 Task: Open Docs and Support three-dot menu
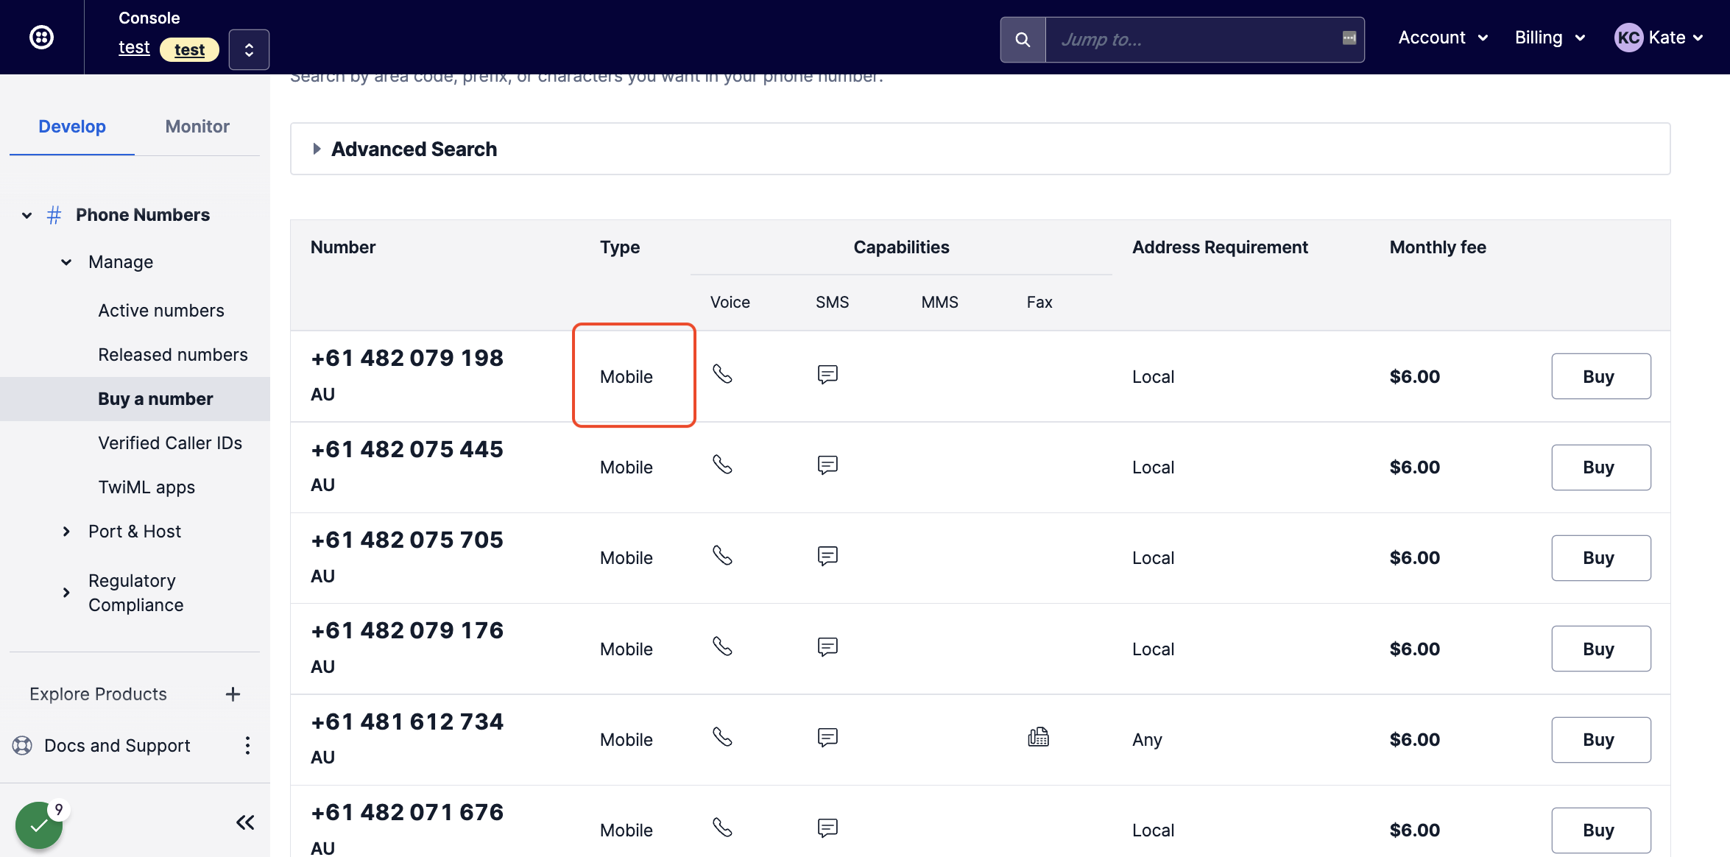[x=247, y=746]
